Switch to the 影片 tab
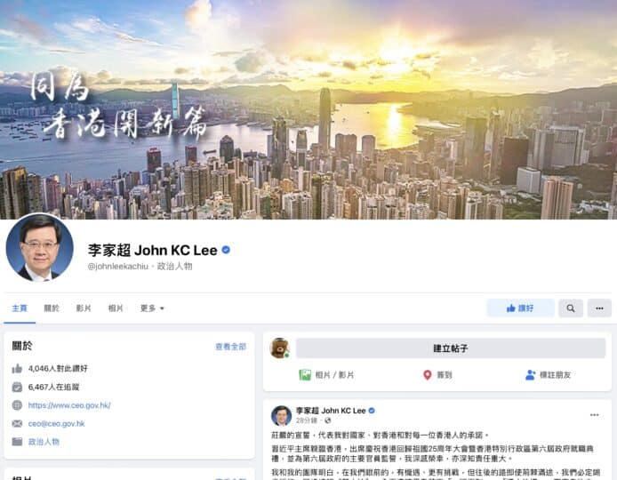Image resolution: width=617 pixels, height=480 pixels. click(84, 308)
